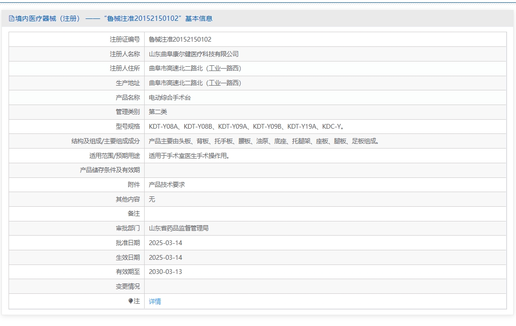The image size is (516, 326).
Task: Click the 型号规格 label
Action: (128, 126)
